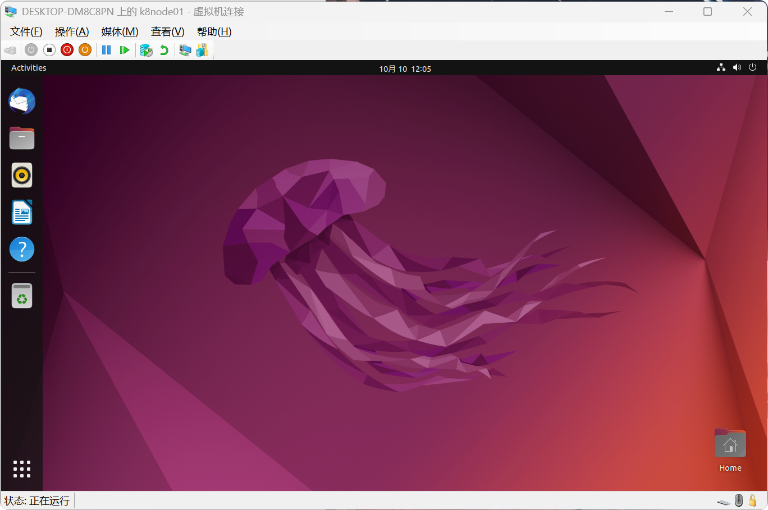Click the Ctrl+Alt+Del toolbar icon

pos(11,50)
